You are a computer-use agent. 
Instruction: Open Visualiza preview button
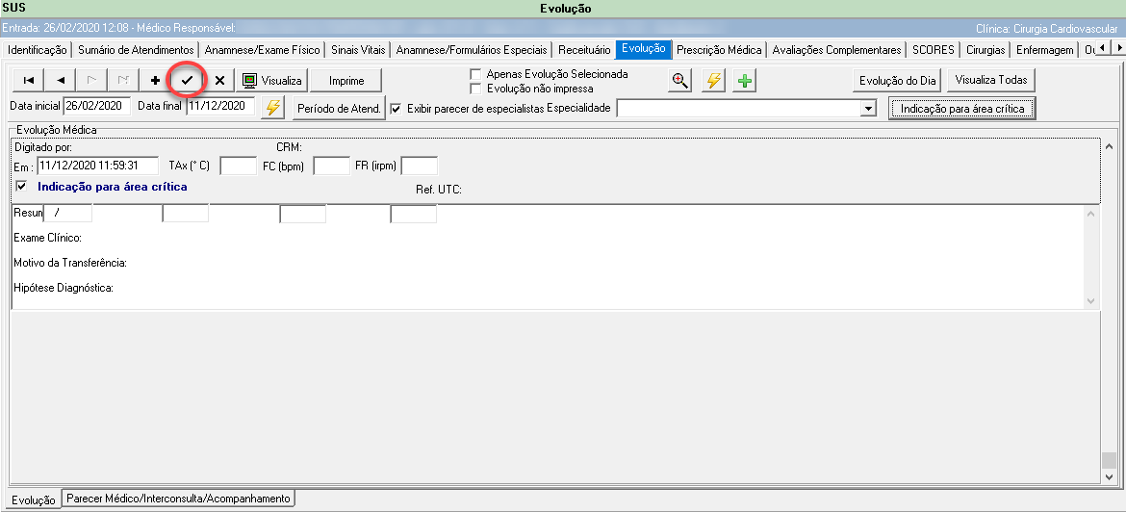(272, 81)
